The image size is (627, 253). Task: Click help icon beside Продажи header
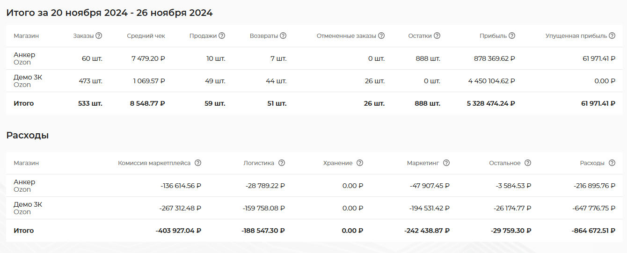point(222,36)
